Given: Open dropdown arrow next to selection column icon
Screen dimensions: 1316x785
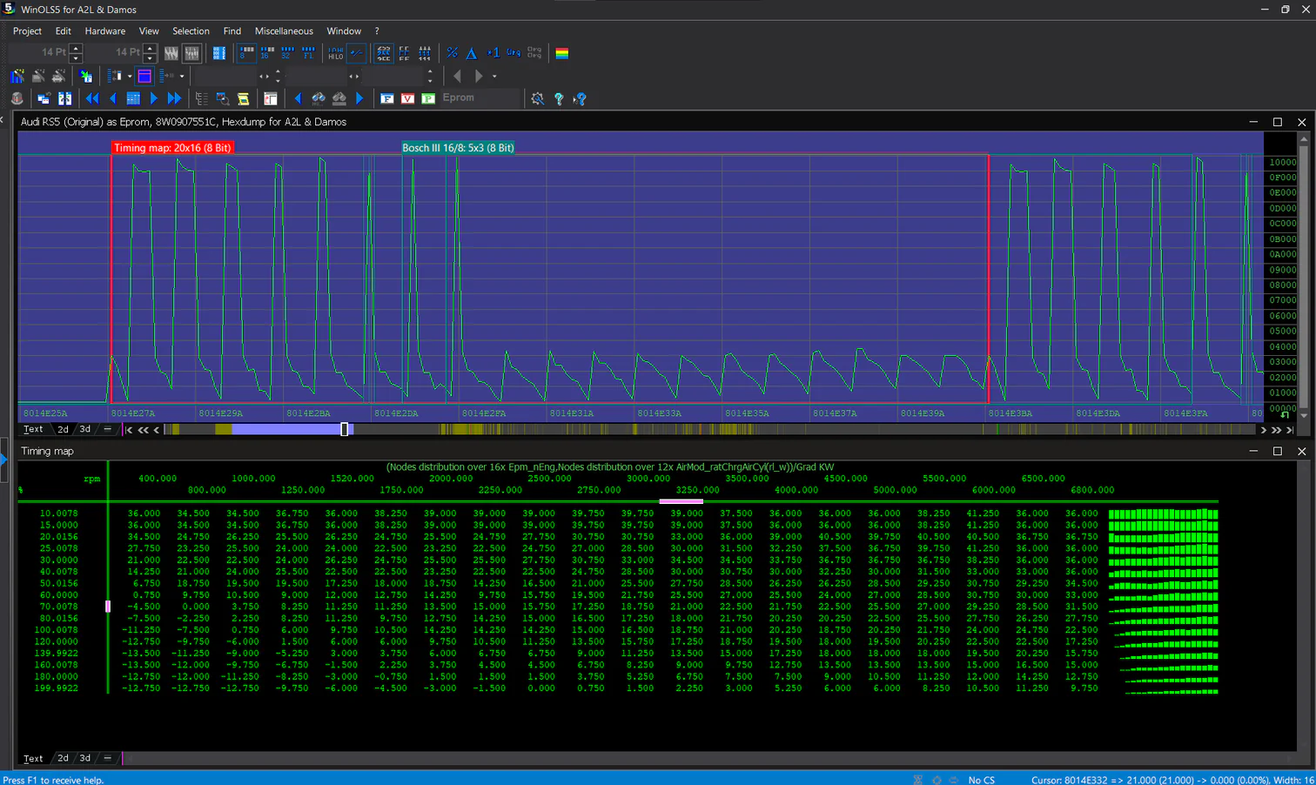Looking at the screenshot, I should 130,76.
